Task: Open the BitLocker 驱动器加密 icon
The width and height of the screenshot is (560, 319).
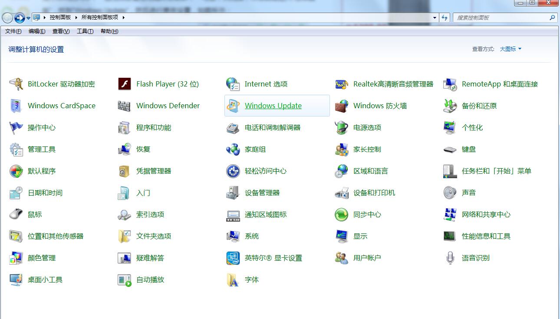Action: click(16, 84)
